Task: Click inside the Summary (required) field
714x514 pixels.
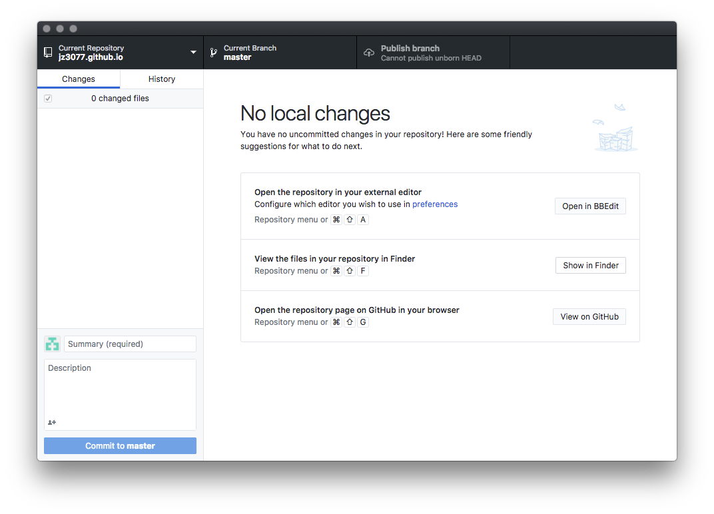Action: (131, 344)
